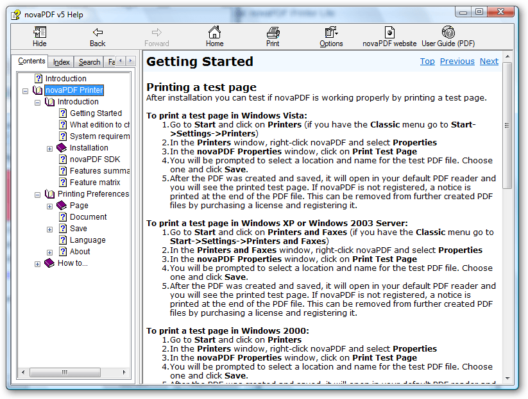Click the question icon beside Document
Viewport: 528px width, 399px height.
tap(63, 217)
